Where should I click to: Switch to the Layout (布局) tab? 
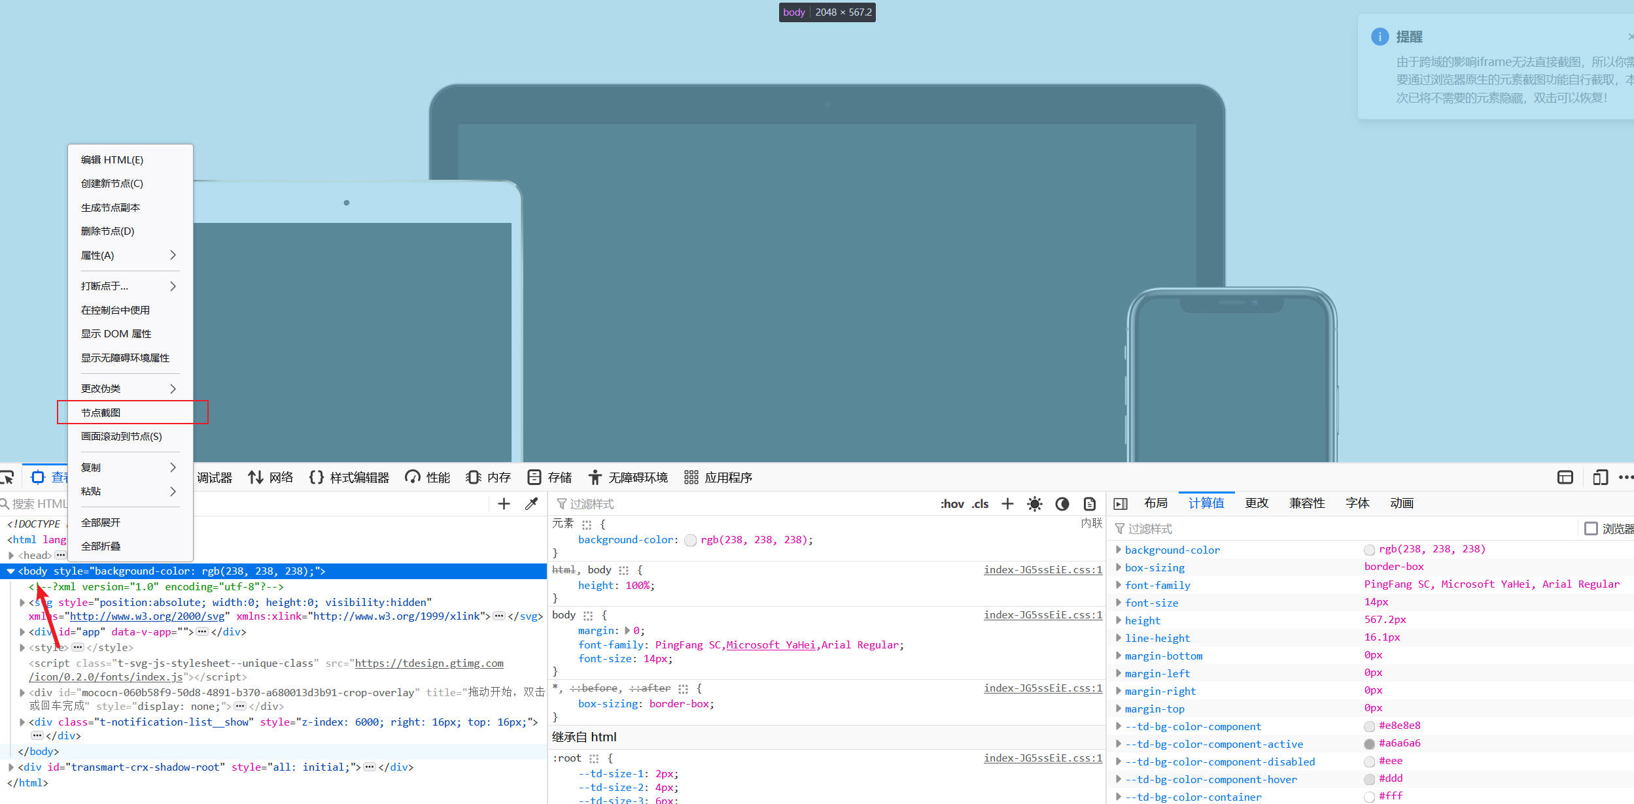point(1156,503)
